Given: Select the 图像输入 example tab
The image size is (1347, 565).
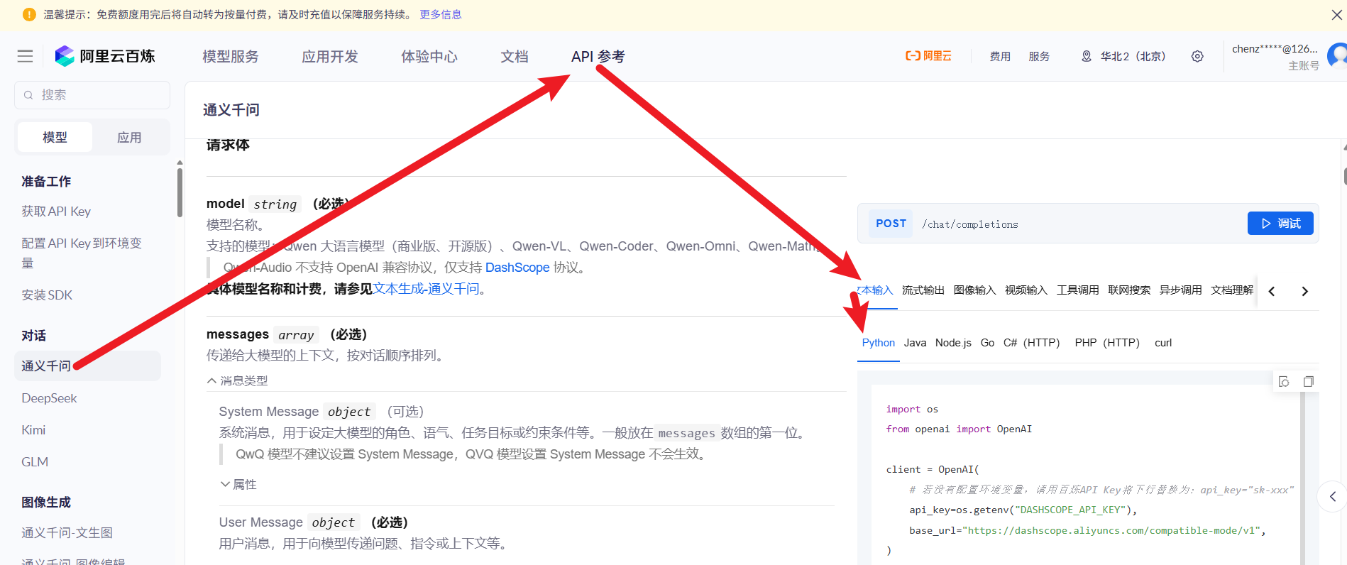Looking at the screenshot, I should click(x=975, y=290).
